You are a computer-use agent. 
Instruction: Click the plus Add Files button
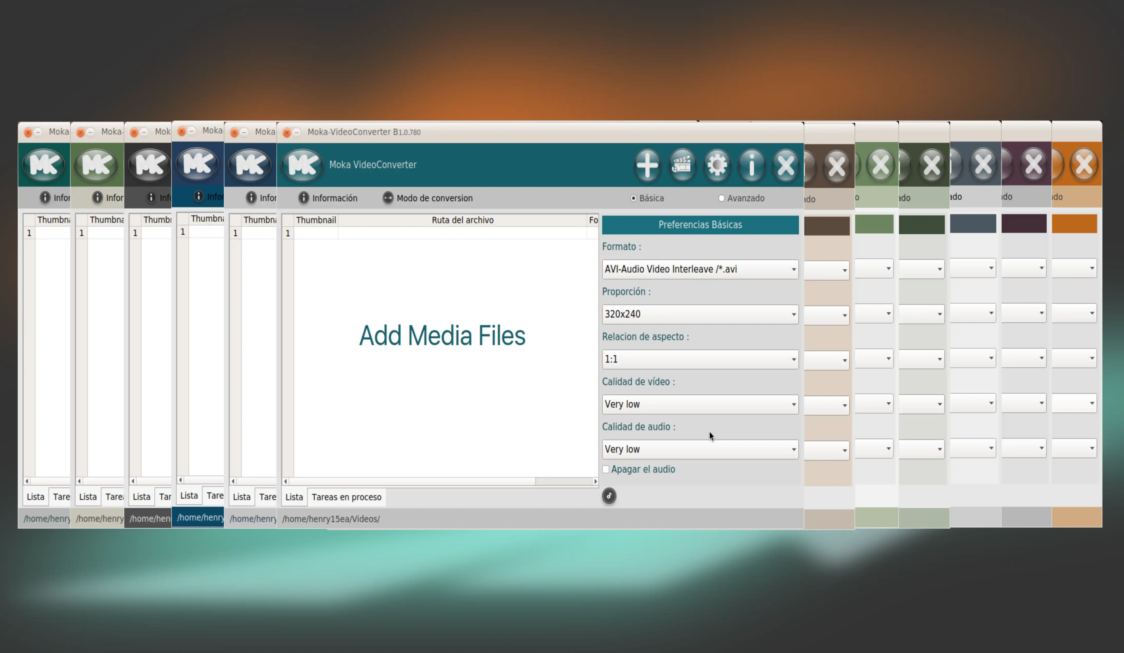tap(647, 165)
